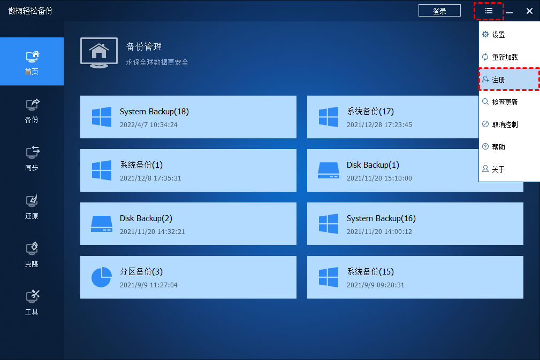Open the 还原 restore section
The height and width of the screenshot is (360, 540).
coord(32,206)
